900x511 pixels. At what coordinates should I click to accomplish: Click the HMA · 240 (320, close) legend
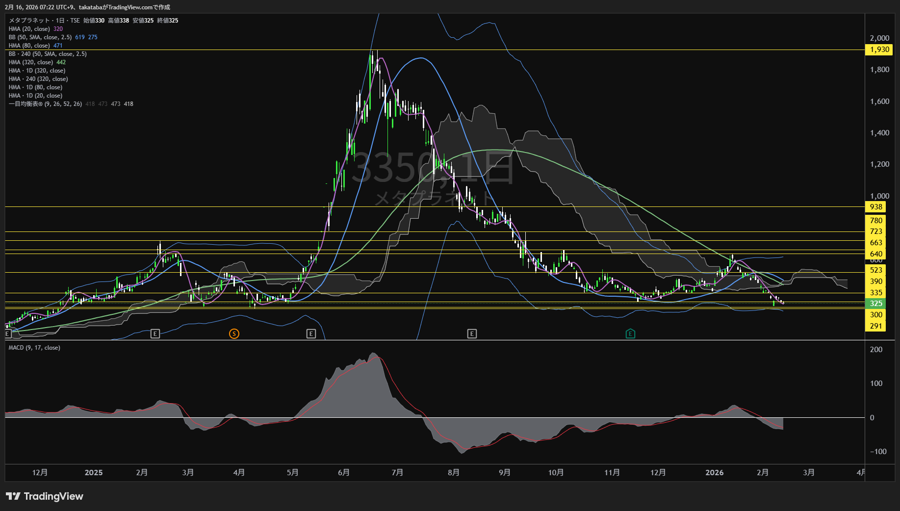click(38, 79)
